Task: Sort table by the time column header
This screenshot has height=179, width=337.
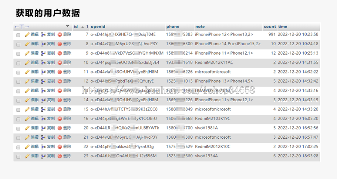Action: (283, 27)
